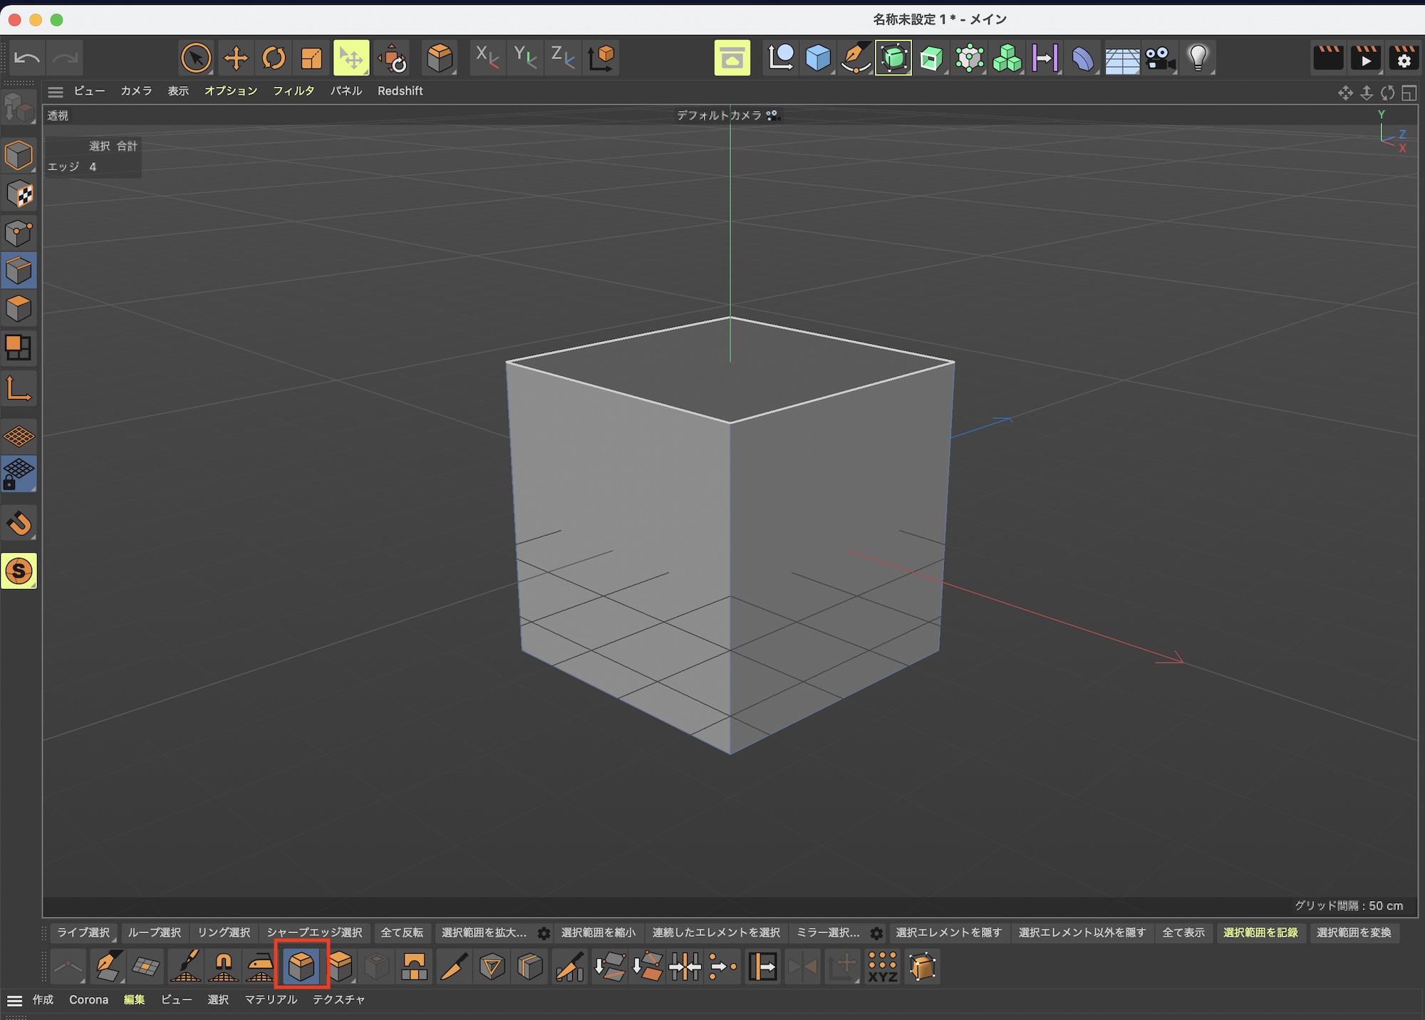Toggle viewport Solo S button
1425x1020 pixels.
click(x=19, y=571)
